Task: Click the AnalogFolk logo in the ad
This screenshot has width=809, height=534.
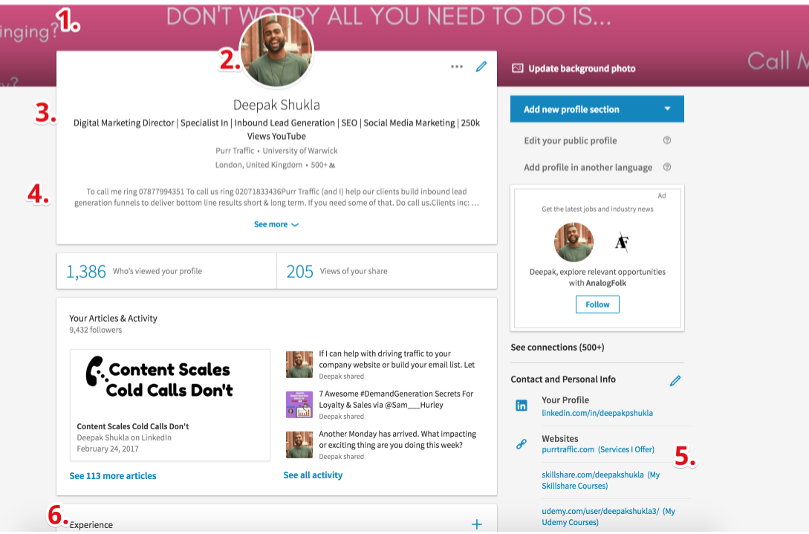Action: click(x=621, y=242)
